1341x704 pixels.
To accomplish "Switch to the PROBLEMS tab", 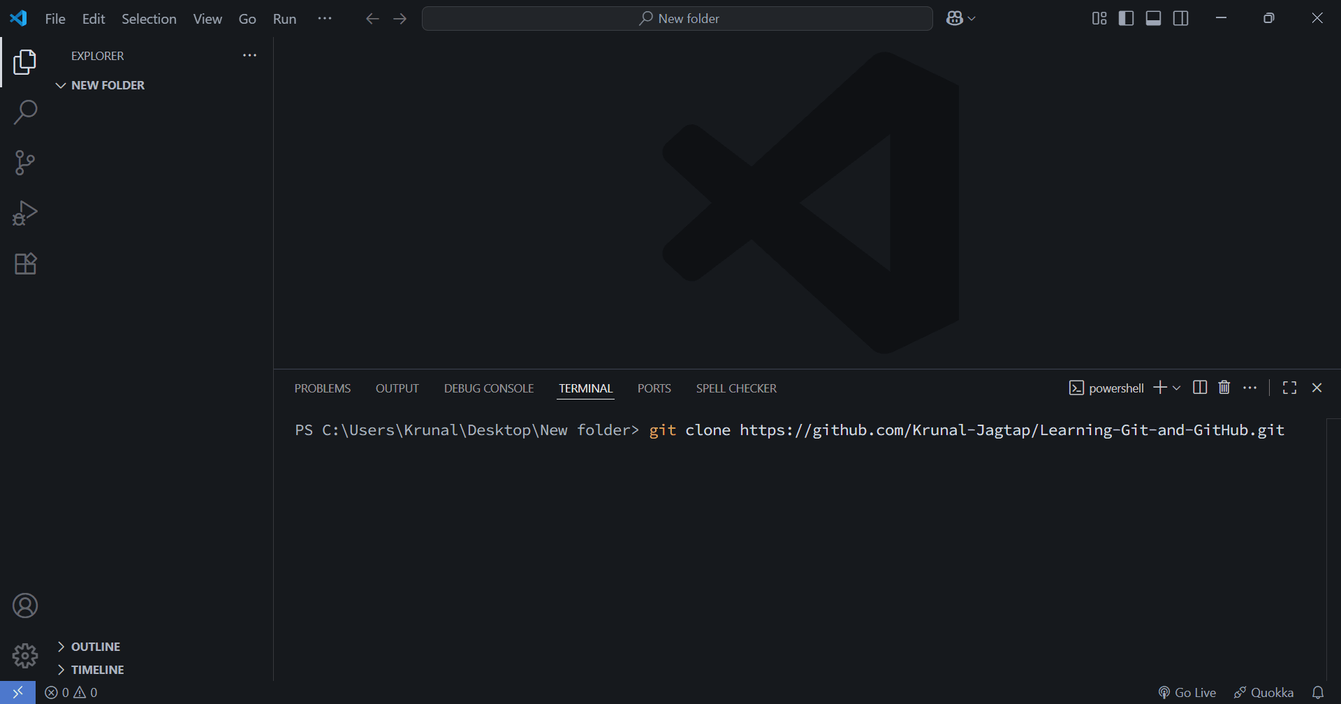I will [323, 388].
